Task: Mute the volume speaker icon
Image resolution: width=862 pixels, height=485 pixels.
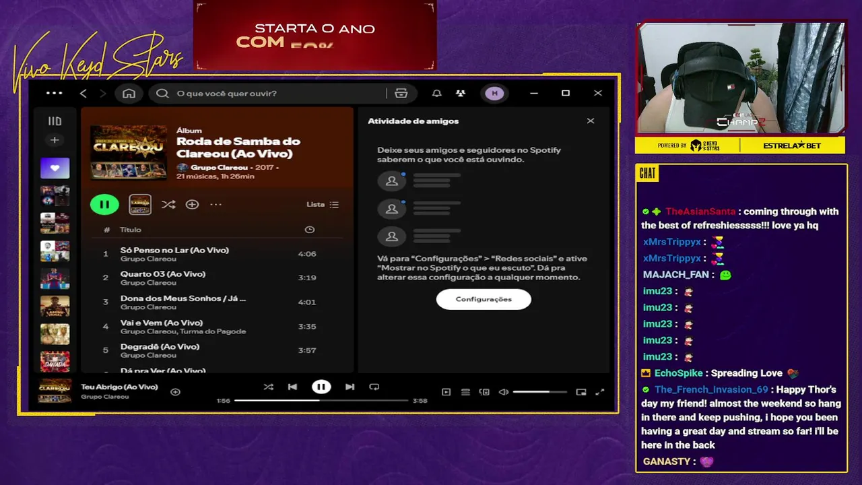Action: [x=503, y=392]
